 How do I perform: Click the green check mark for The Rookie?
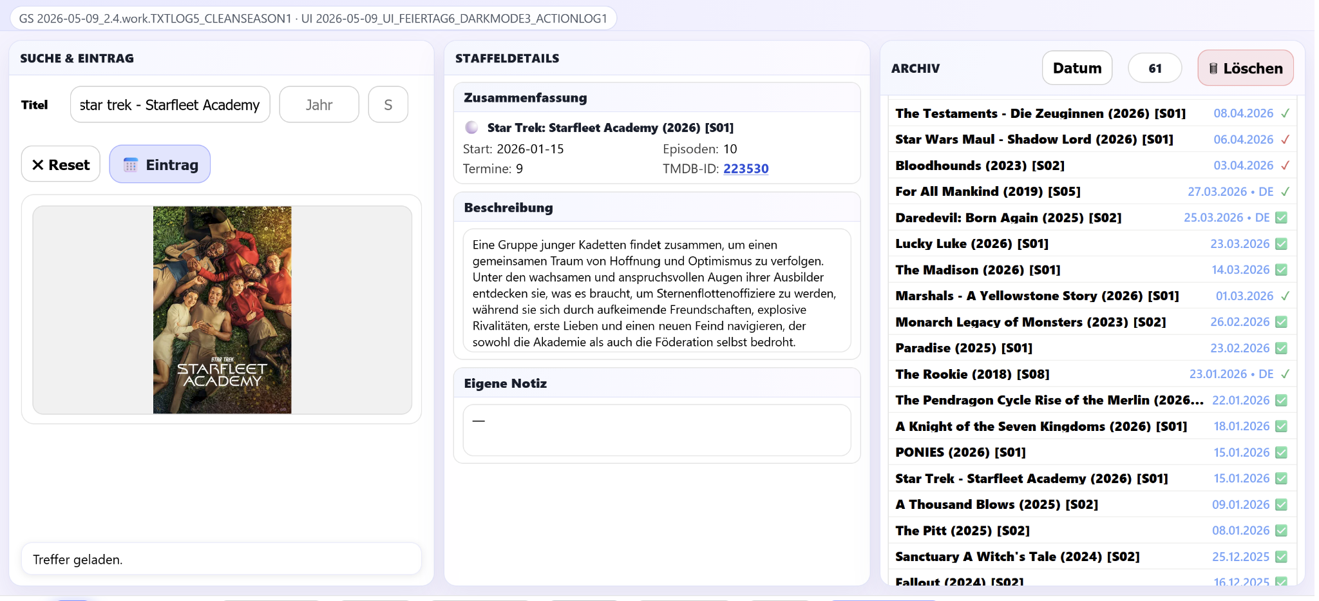(1285, 374)
